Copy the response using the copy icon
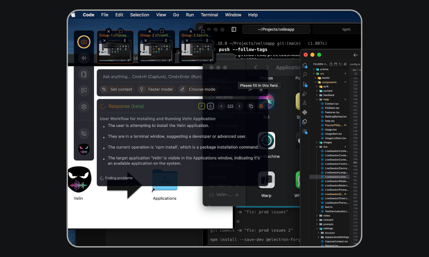429x257 pixels. tap(251, 106)
